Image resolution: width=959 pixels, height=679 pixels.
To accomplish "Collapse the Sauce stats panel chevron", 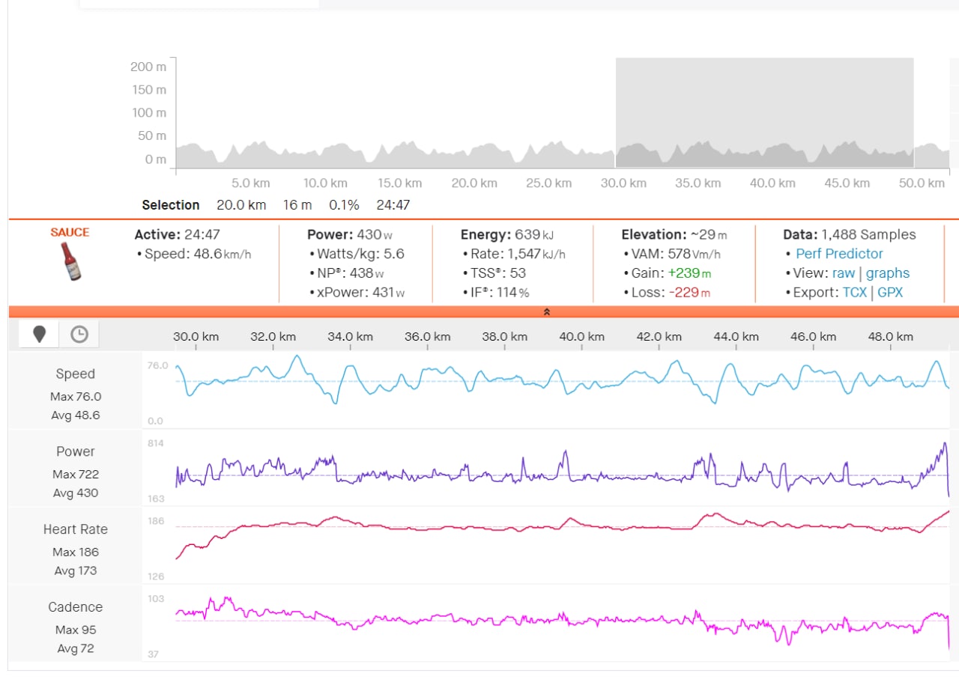I will 547,312.
